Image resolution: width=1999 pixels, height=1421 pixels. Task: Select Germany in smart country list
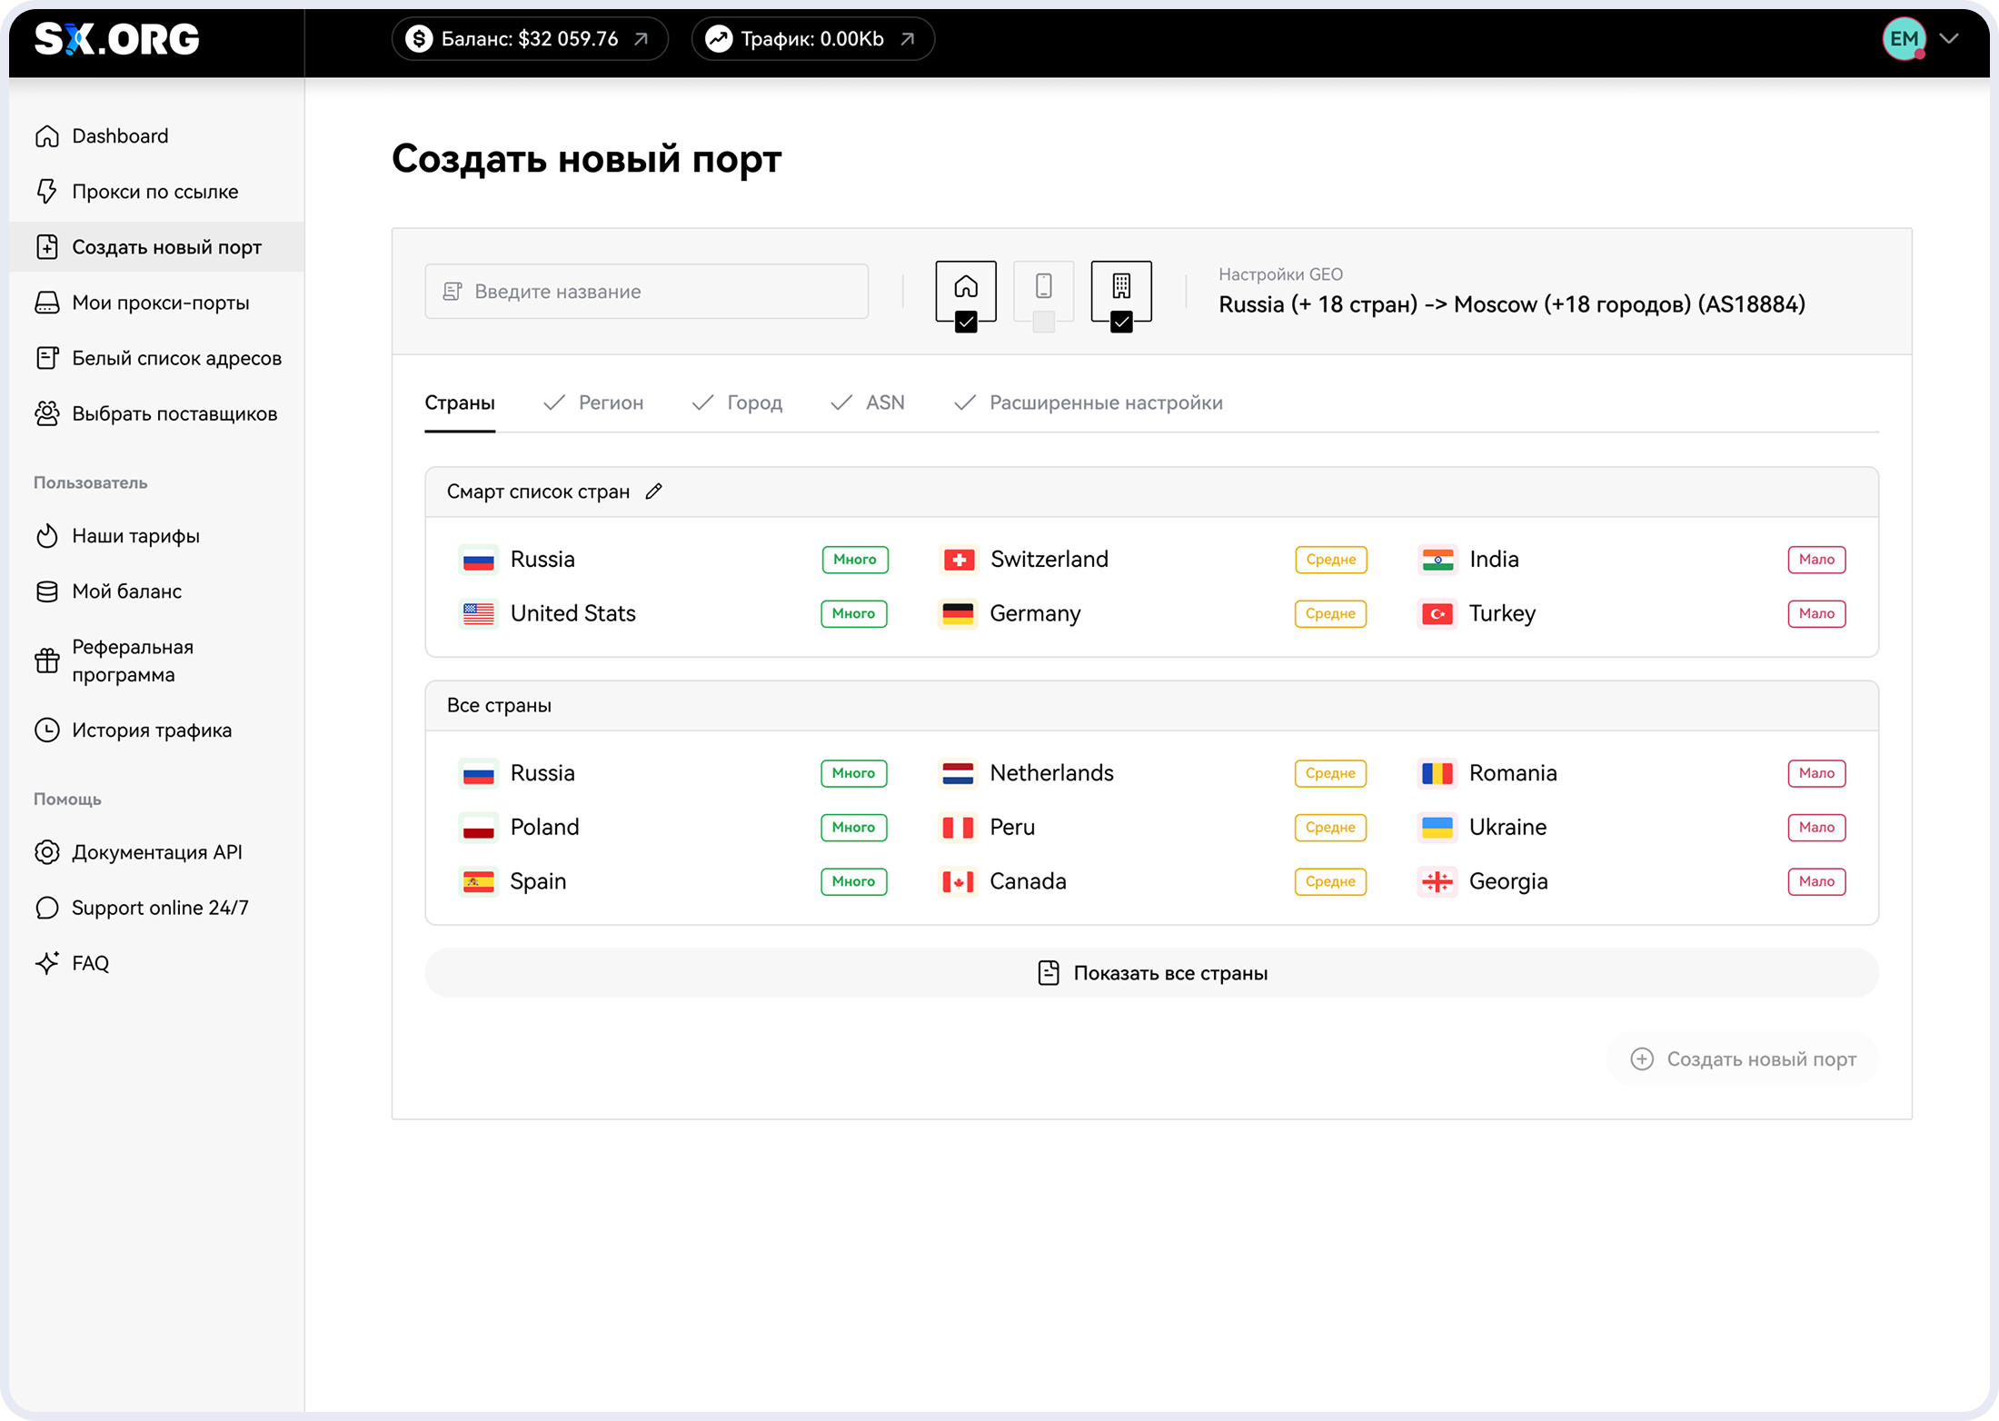(1034, 613)
